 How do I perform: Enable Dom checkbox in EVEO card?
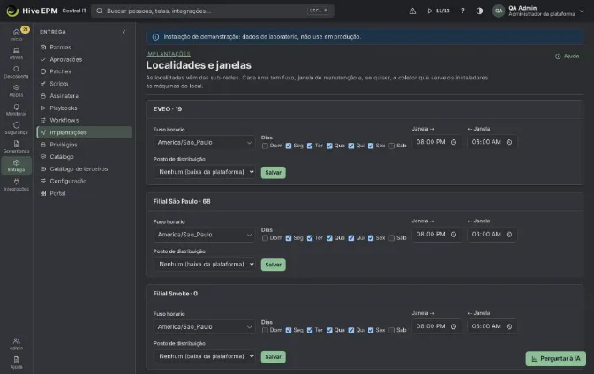[x=265, y=146]
